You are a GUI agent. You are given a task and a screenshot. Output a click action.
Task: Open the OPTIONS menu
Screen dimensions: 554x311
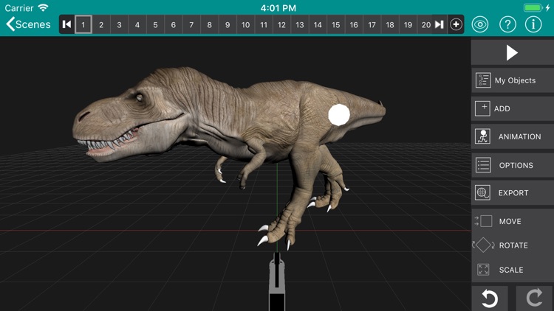(512, 165)
